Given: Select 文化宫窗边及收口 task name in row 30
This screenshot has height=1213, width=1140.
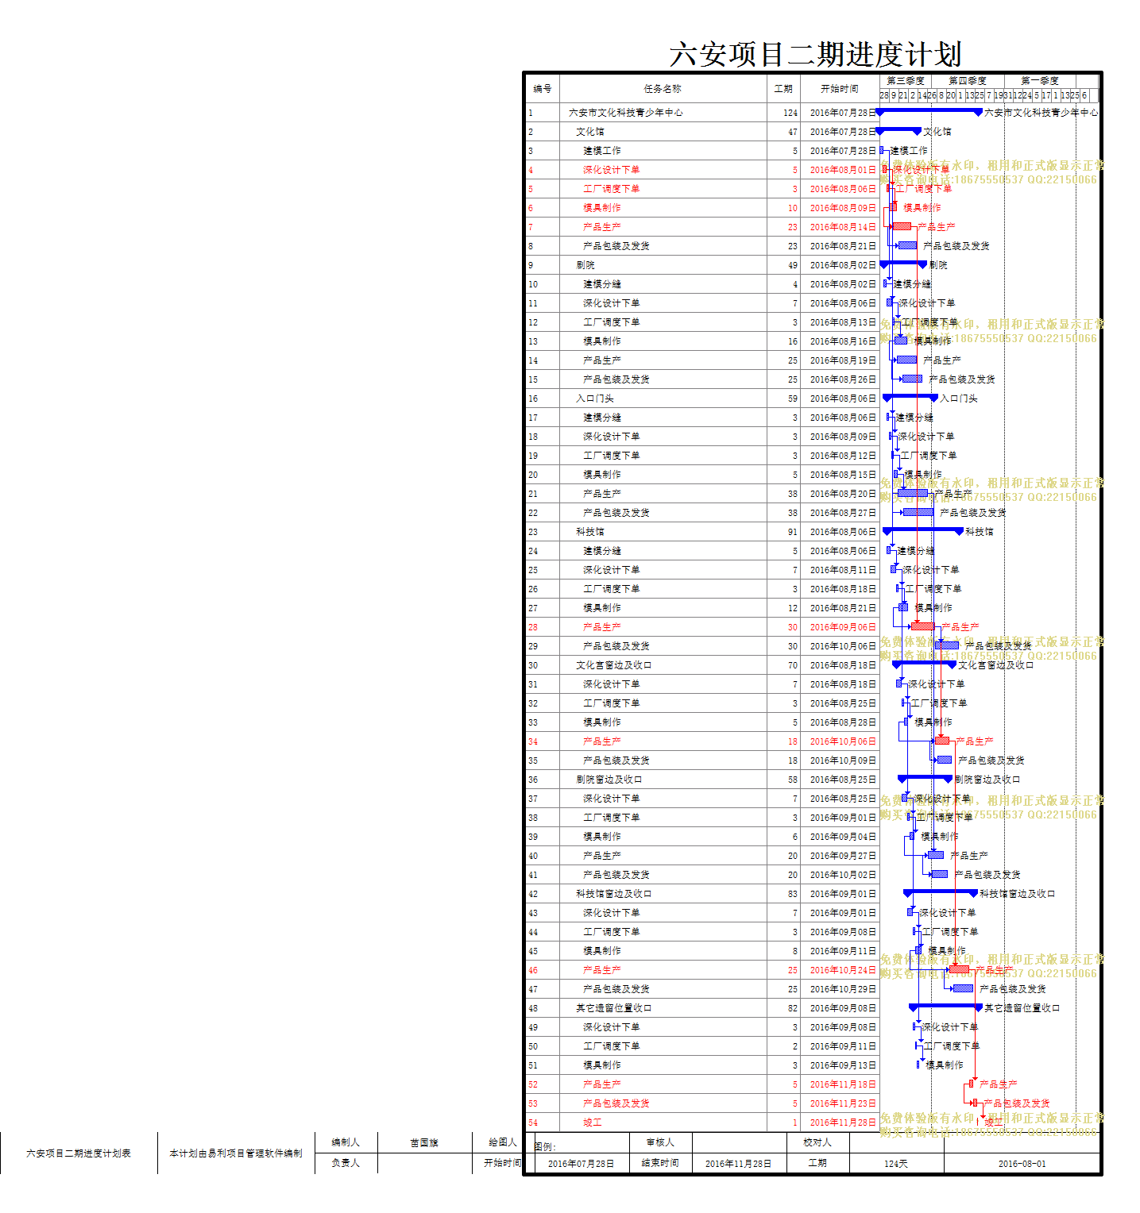Looking at the screenshot, I should pos(614,665).
